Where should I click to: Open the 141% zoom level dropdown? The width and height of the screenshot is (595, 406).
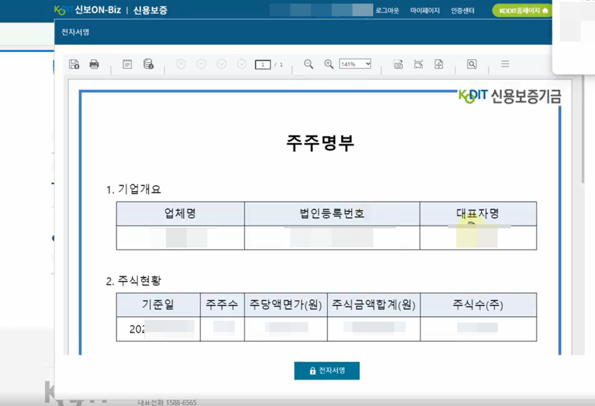(355, 64)
